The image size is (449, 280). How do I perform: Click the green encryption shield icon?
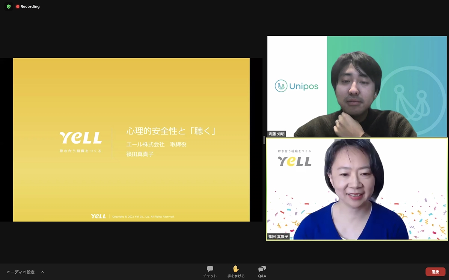pyautogui.click(x=9, y=6)
